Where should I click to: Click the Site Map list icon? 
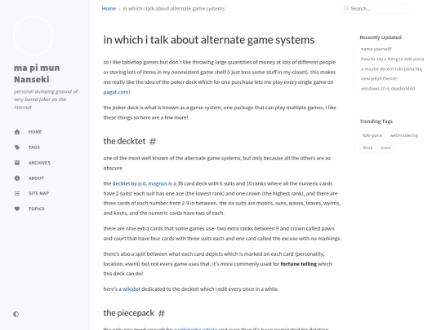point(17,193)
